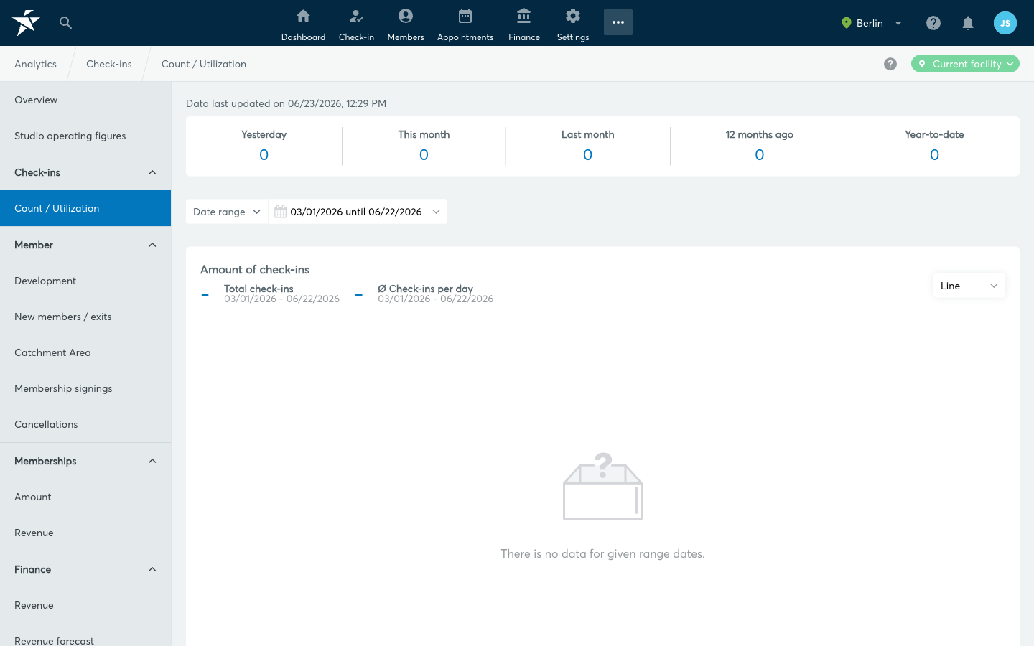Screen dimensions: 1034x646
Task: Toggle Ø Check-ins per day legend series
Action: pyautogui.click(x=424, y=294)
